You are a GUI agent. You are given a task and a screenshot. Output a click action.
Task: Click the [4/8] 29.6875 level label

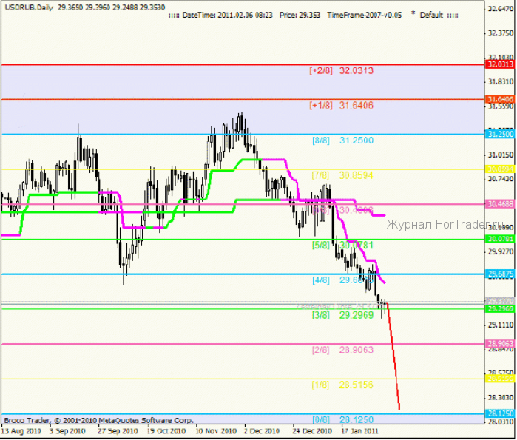(343, 280)
